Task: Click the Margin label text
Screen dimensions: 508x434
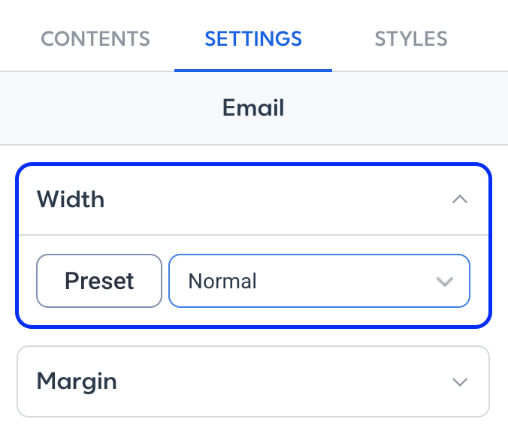Action: coord(77,382)
